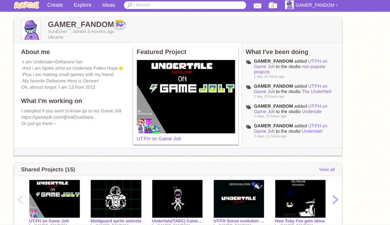Click the UT:FH Senzo evolution title link
This screenshot has height=225, width=390.
pyautogui.click(x=238, y=221)
